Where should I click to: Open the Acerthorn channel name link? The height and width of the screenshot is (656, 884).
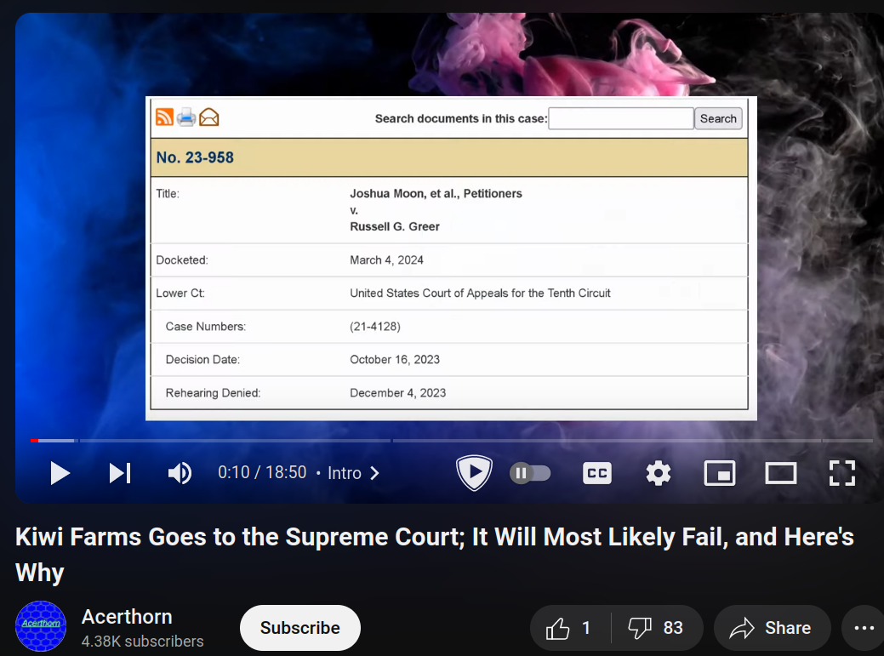click(127, 617)
